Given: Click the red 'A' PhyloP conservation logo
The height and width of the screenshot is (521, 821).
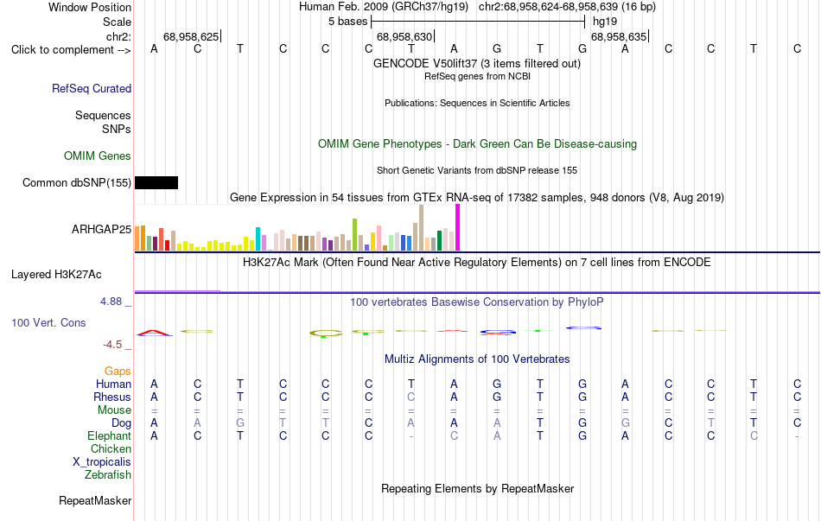Looking at the screenshot, I should click(x=154, y=333).
